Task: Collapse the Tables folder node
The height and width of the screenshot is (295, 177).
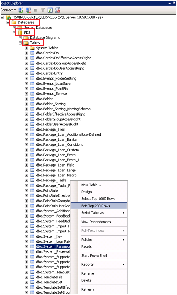Action: pos(20,43)
